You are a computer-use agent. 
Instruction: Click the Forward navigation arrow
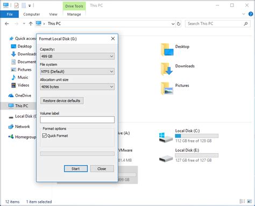[x=17, y=24]
